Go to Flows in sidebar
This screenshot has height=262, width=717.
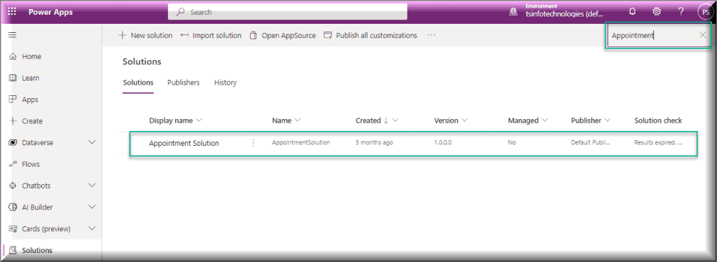pos(31,164)
